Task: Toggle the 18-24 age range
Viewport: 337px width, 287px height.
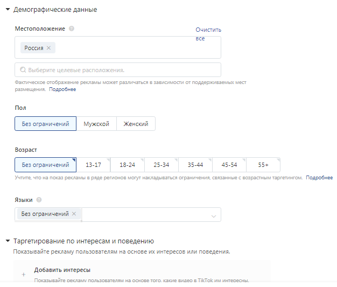Action: [127, 165]
